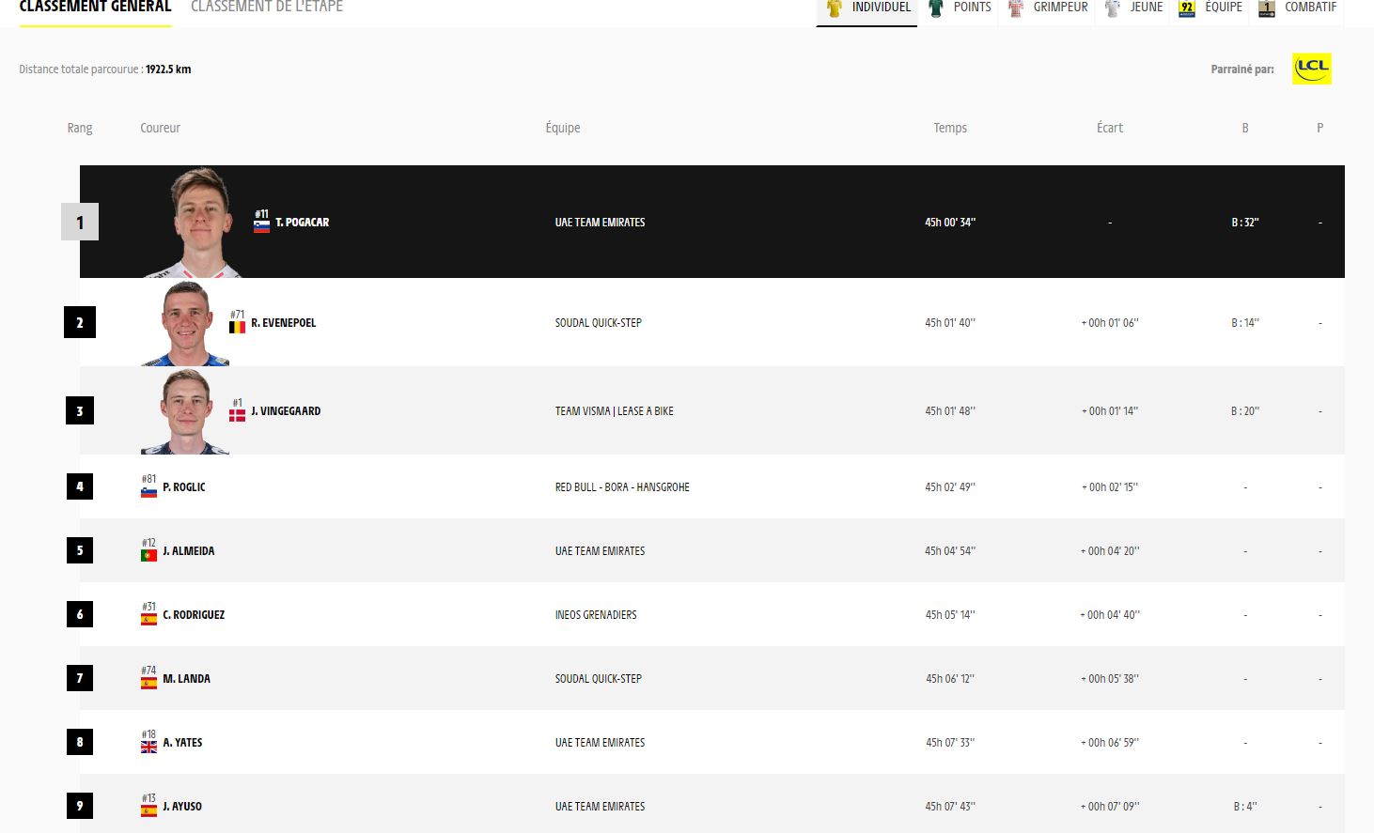Click C. Rodriguez rider name
The width and height of the screenshot is (1374, 833).
pyautogui.click(x=194, y=615)
